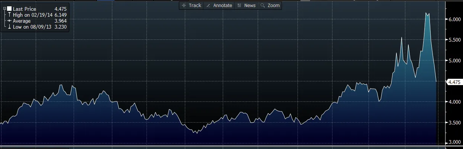Collapse the legend tree box
This screenshot has height=149, width=463.
[4, 8]
